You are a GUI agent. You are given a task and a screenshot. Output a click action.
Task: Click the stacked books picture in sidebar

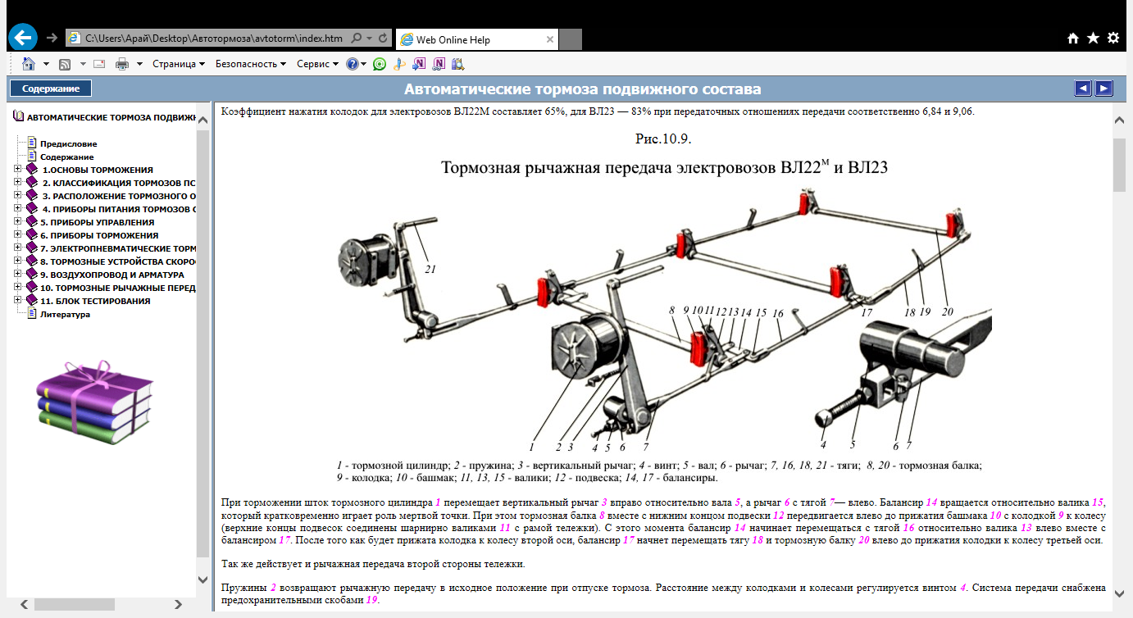pos(94,402)
